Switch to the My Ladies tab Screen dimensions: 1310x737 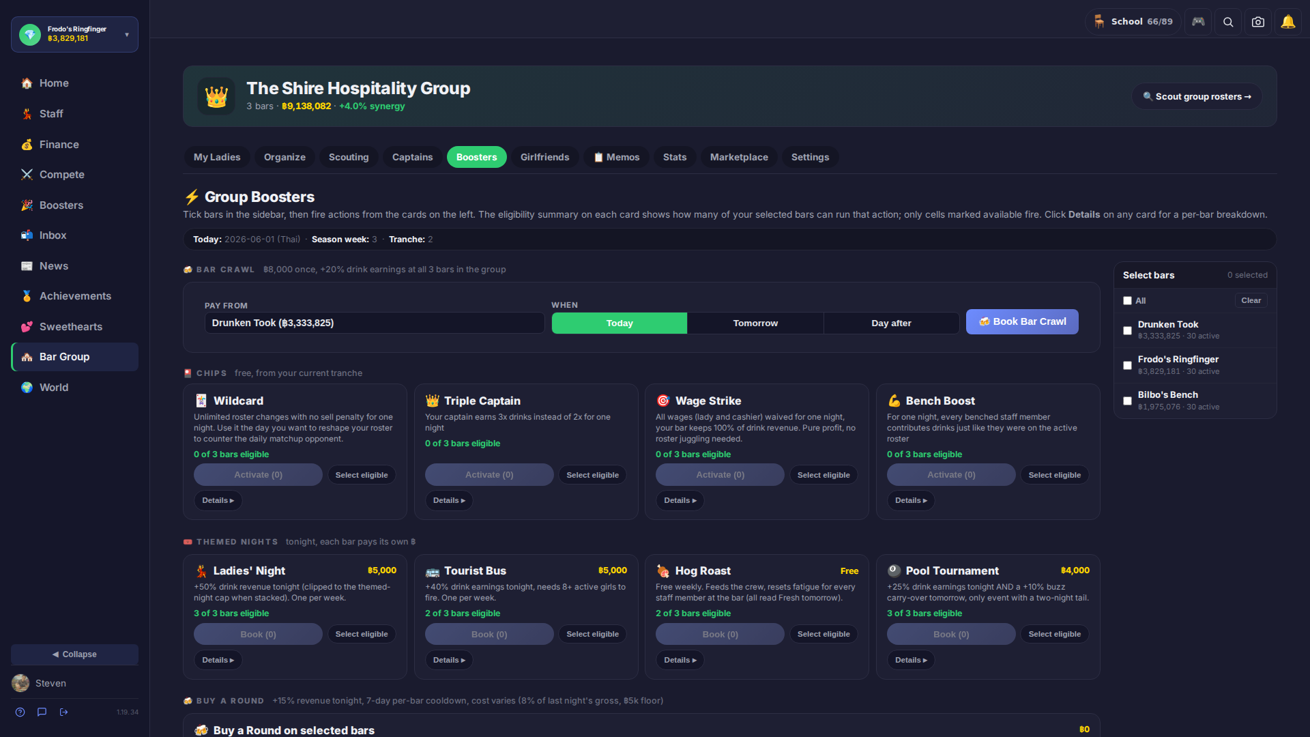coord(217,157)
